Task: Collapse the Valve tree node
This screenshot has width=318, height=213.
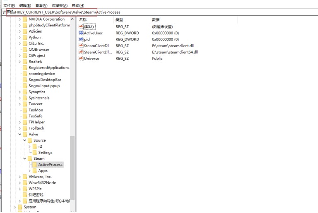Action: point(20,134)
